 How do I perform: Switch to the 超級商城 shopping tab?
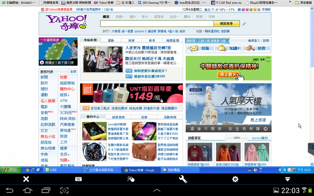point(118,117)
